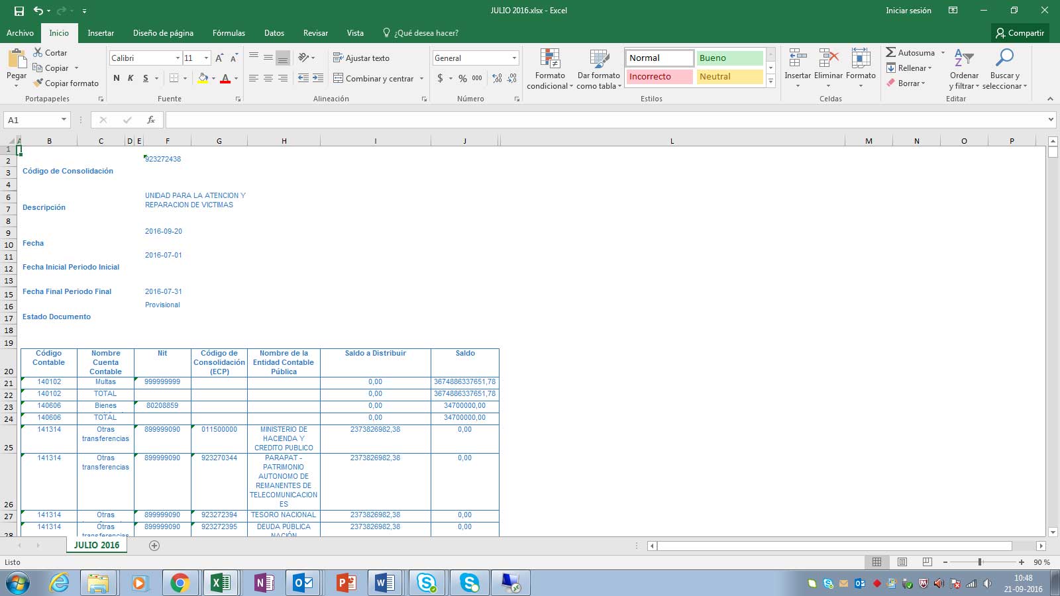Switch to the Fórmulas ribbon tab
This screenshot has height=596, width=1060.
pyautogui.click(x=229, y=33)
